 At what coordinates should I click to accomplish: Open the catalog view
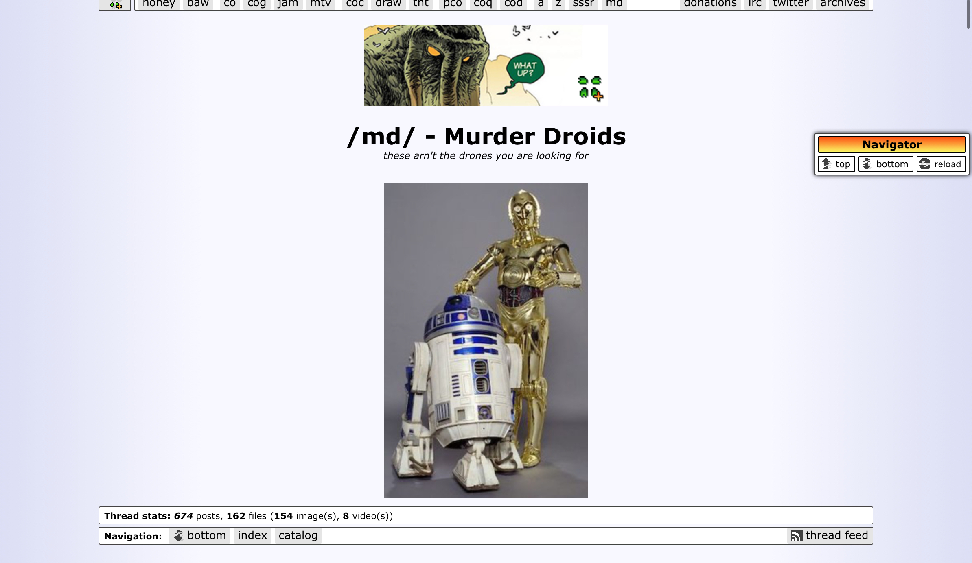(298, 535)
